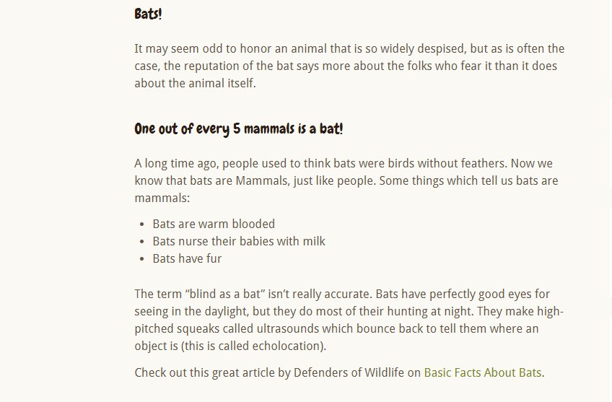Click the phrase 'blind as a bat'
The image size is (612, 402).
point(225,294)
